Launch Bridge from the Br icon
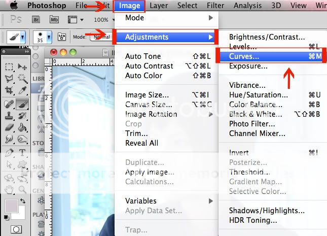Screen dimensions: 327x236 pos(36,20)
